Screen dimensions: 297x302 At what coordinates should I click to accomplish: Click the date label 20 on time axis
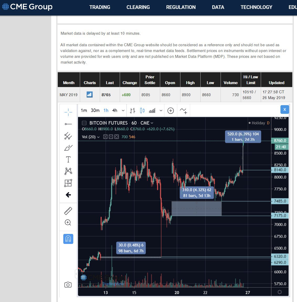(177, 293)
